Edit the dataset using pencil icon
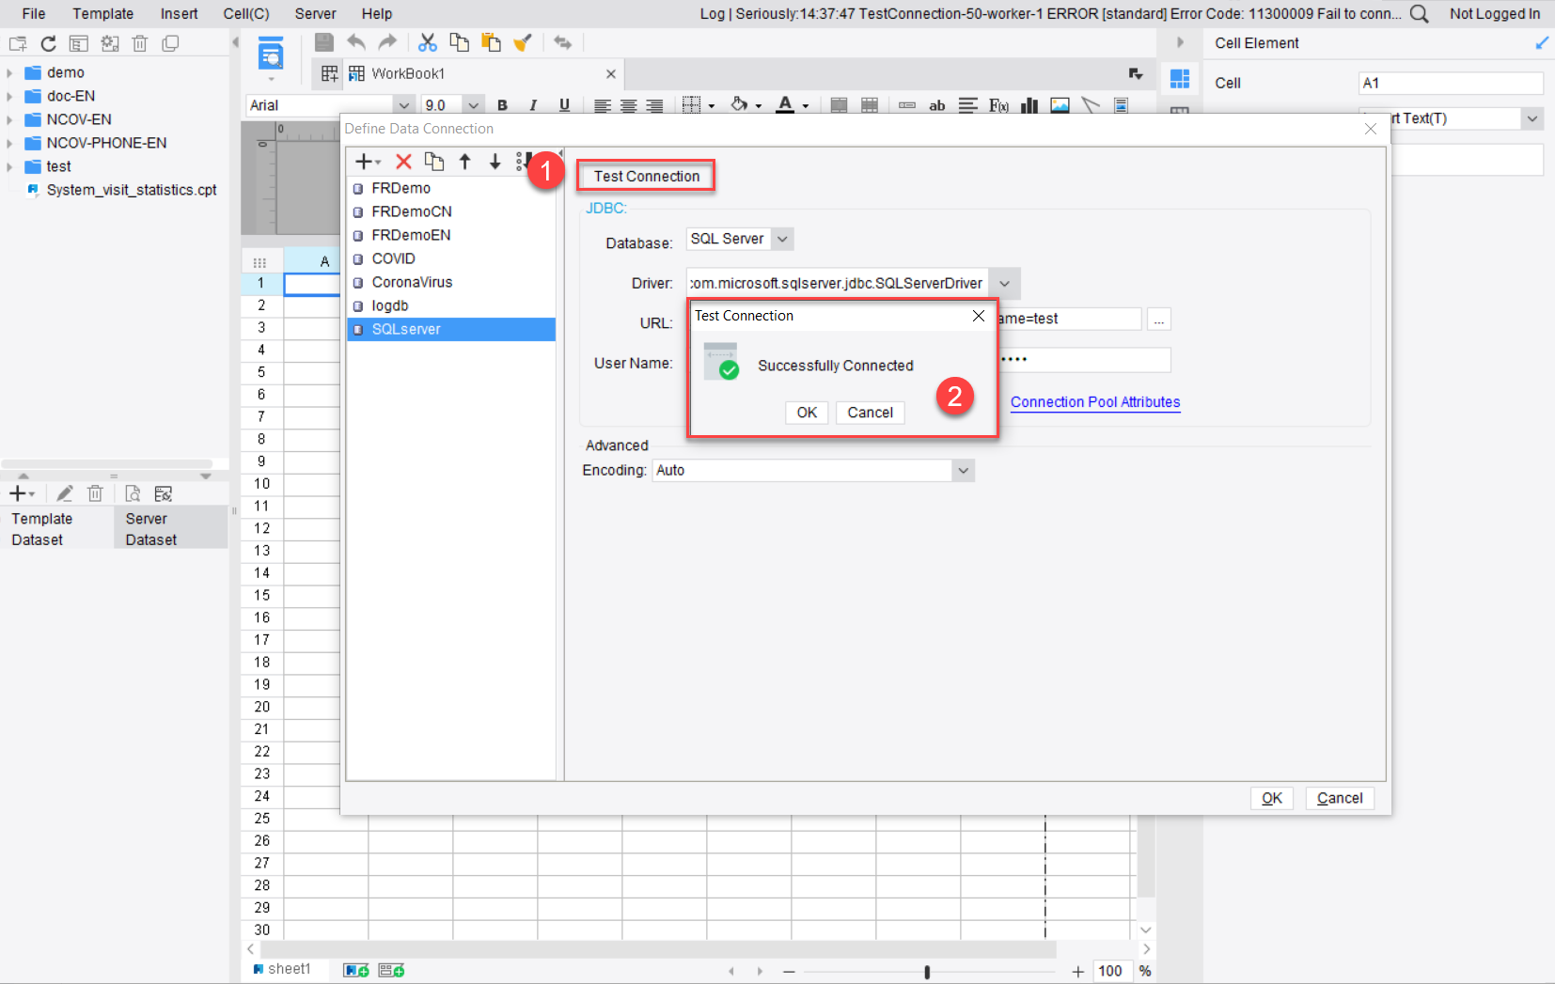 (x=64, y=492)
